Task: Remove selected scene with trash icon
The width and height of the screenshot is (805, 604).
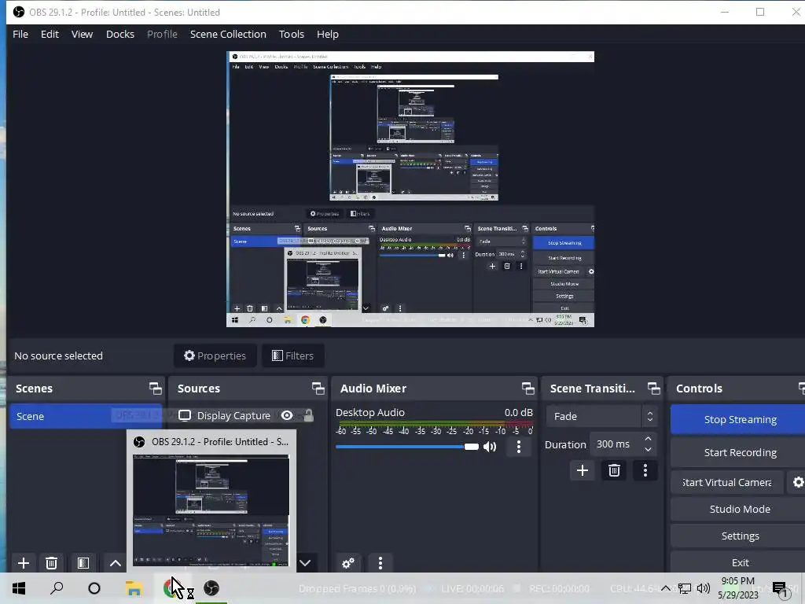Action: point(51,563)
